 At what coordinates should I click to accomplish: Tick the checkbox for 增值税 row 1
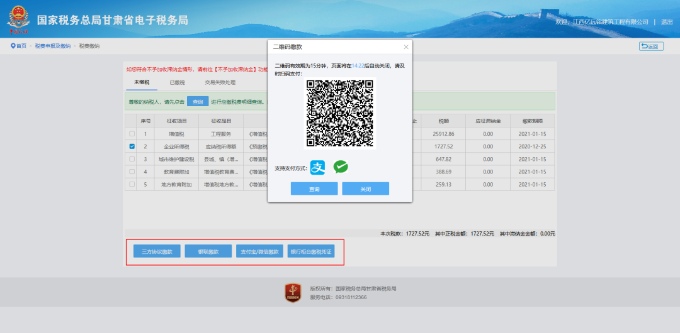(x=132, y=134)
